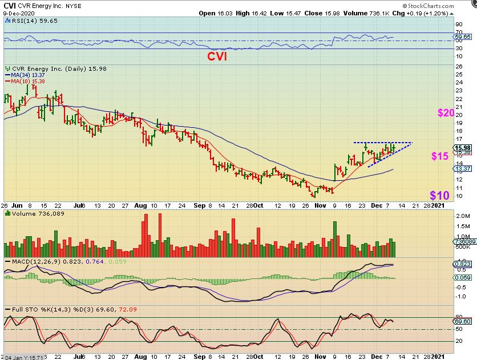Click the StockCharts.com attribution link
The image size is (477, 360).
428,6
